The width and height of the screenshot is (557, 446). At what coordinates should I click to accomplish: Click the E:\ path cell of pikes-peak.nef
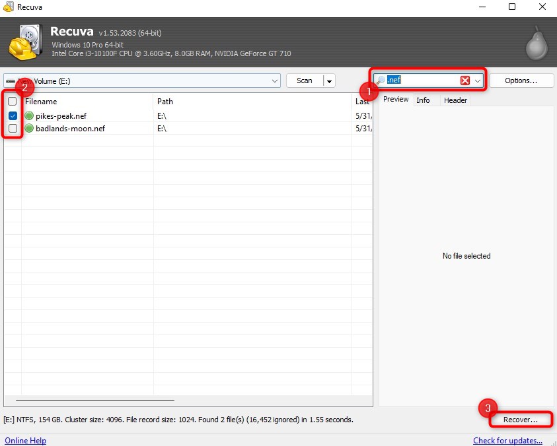pos(162,116)
